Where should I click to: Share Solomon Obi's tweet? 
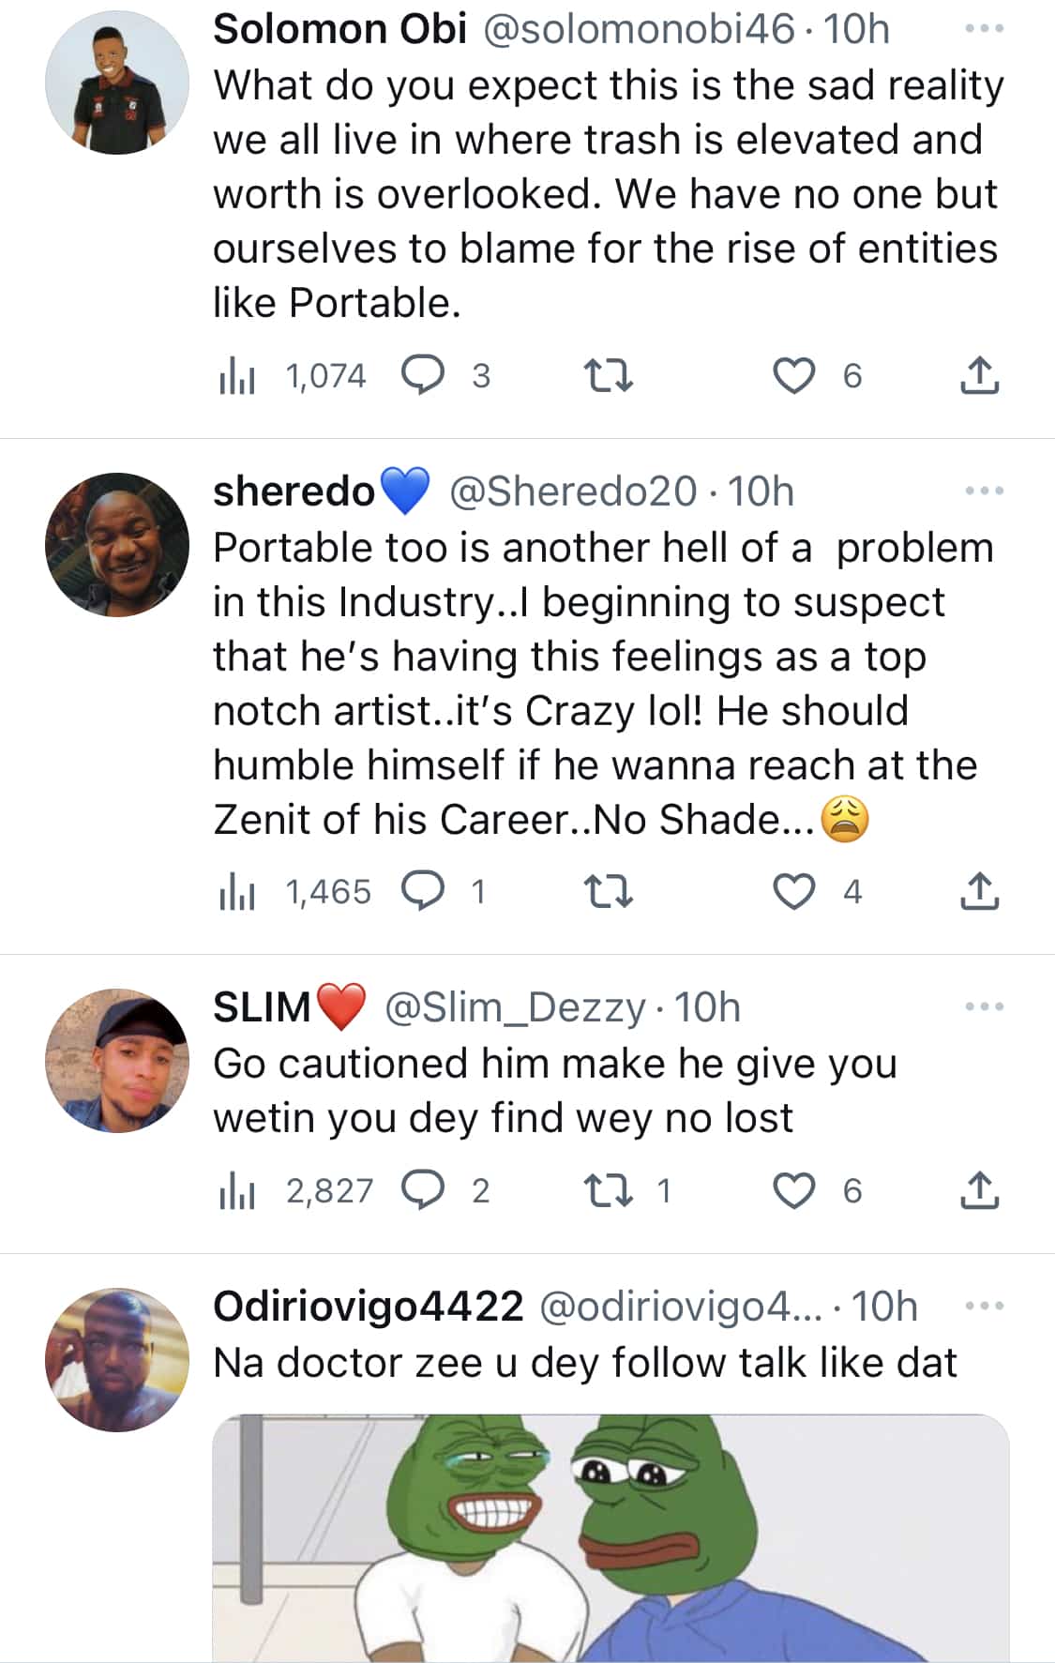(979, 376)
